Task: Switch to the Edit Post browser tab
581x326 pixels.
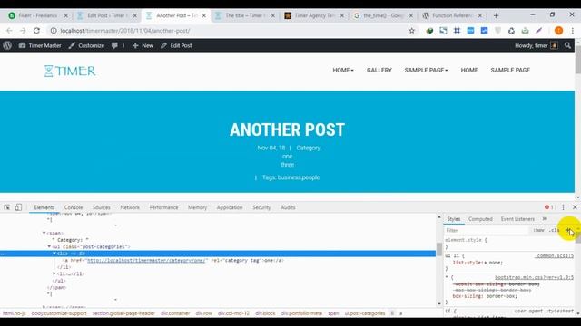Action: 106,15
